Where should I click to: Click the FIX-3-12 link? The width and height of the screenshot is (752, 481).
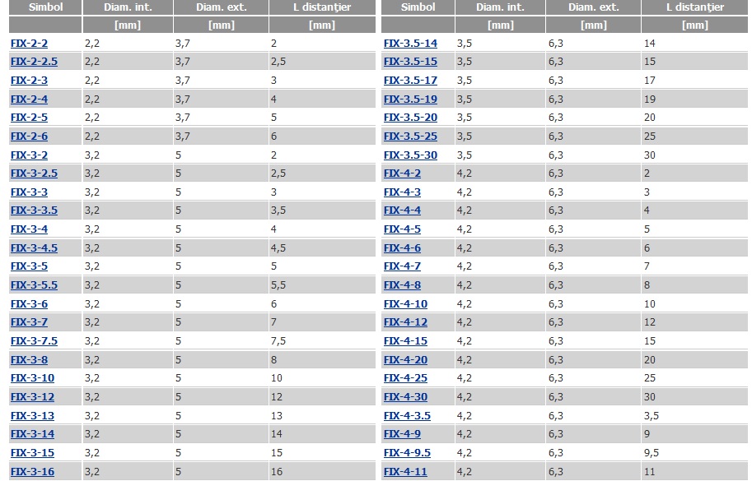pos(33,397)
